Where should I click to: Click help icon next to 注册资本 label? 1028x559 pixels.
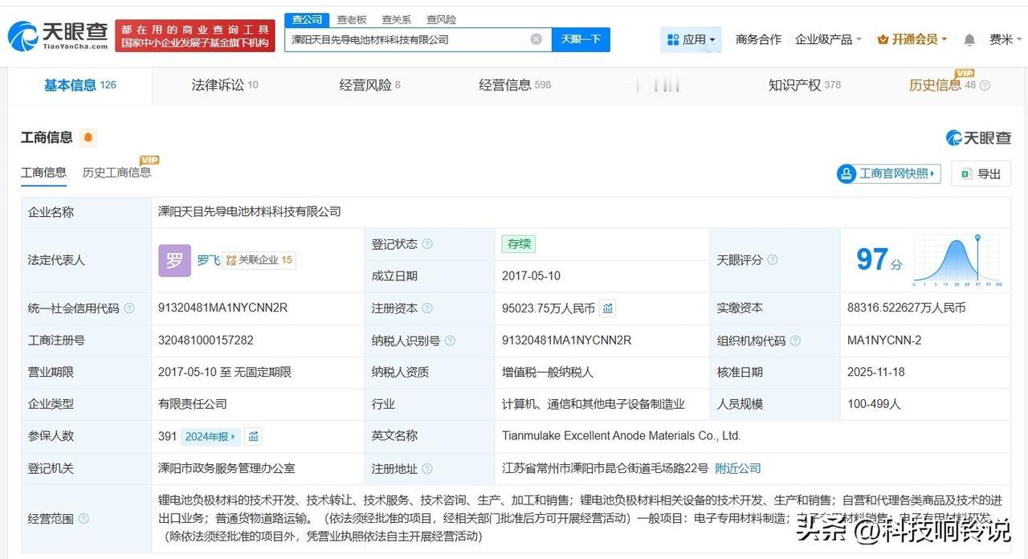pyautogui.click(x=427, y=308)
